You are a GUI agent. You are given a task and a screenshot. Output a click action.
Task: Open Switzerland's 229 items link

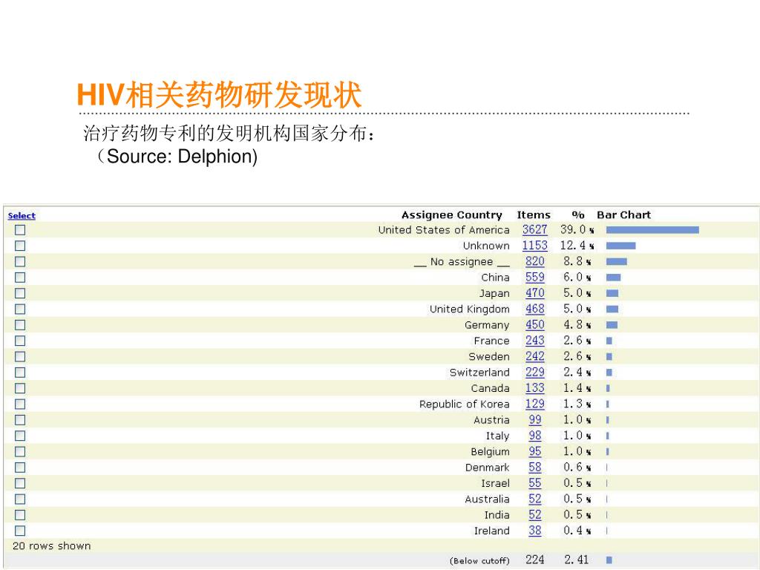[535, 373]
